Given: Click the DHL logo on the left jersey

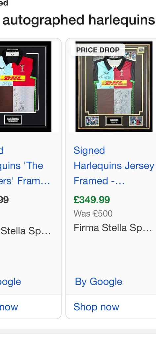Looking at the screenshot, I should (13, 78).
